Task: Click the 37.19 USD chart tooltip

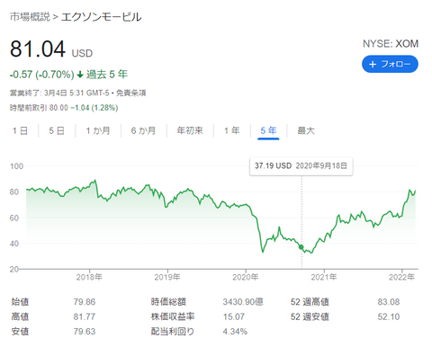Action: tap(301, 165)
